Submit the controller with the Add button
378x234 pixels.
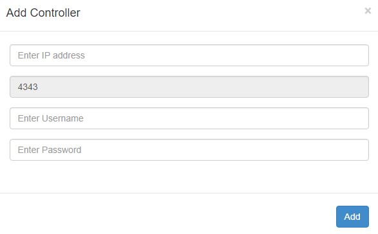[352, 217]
